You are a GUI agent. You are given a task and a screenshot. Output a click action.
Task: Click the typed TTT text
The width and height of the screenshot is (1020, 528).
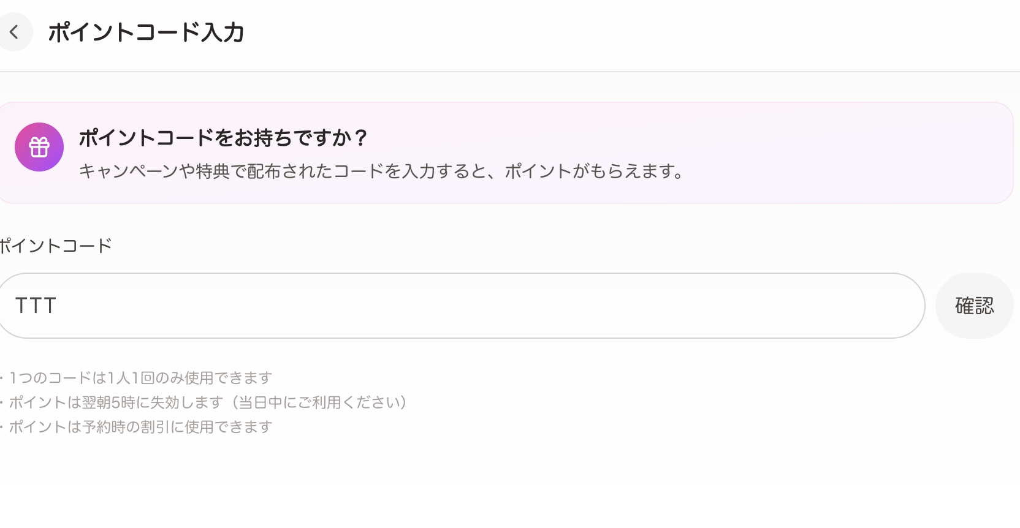click(36, 306)
